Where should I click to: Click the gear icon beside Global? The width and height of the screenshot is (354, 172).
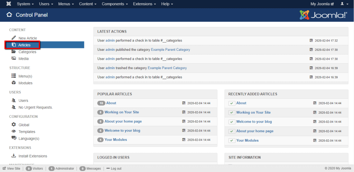[14, 124]
